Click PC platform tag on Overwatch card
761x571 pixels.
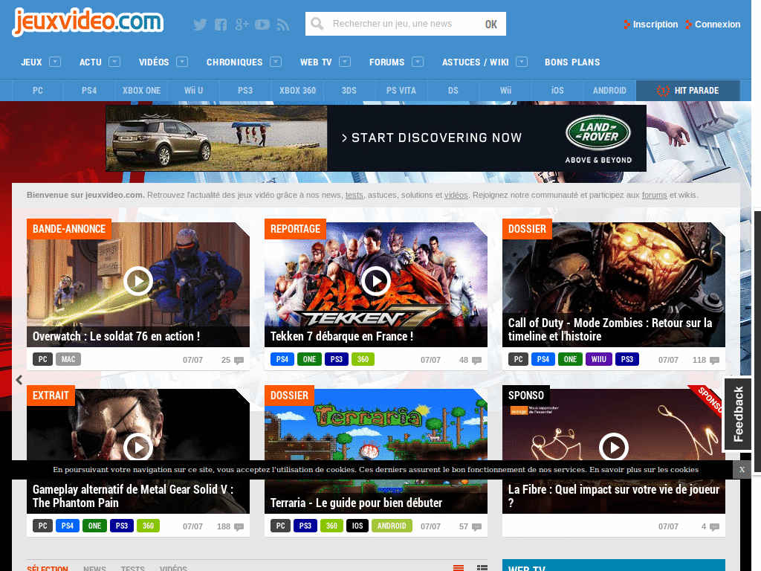pos(42,359)
